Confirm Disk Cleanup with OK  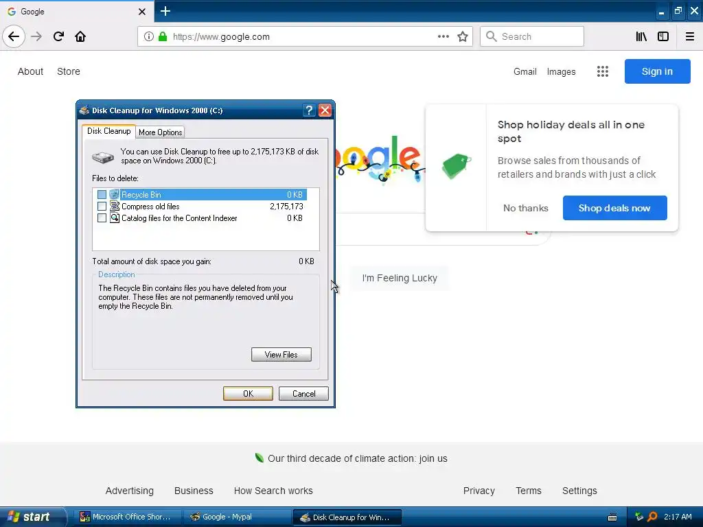(248, 393)
